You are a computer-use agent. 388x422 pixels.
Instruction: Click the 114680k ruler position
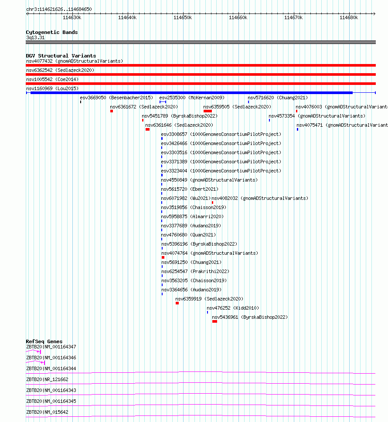pos(349,17)
